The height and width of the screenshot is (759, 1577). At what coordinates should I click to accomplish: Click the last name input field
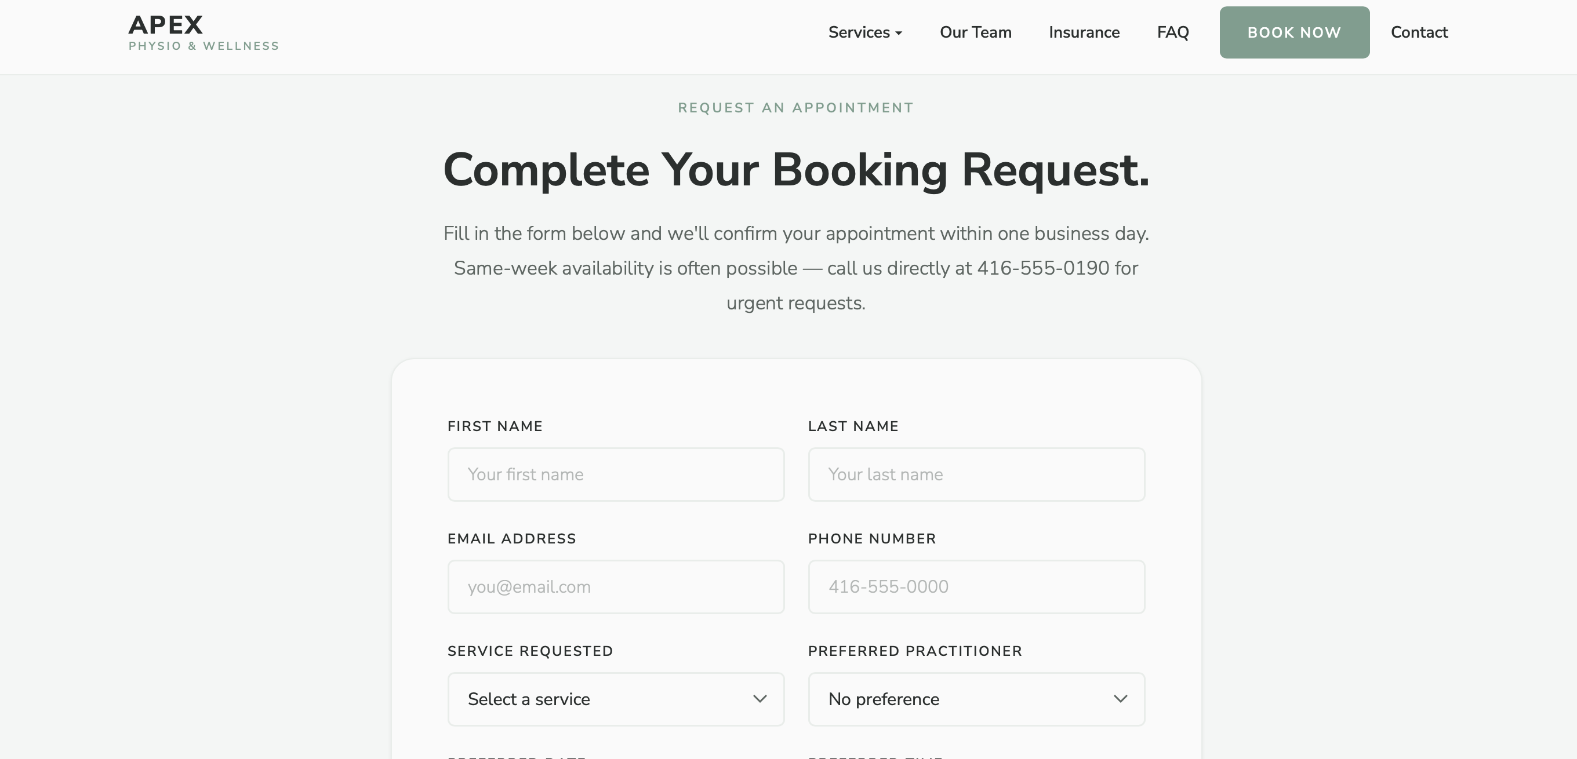coord(976,474)
